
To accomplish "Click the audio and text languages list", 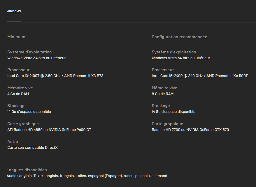I will click(x=87, y=176).
